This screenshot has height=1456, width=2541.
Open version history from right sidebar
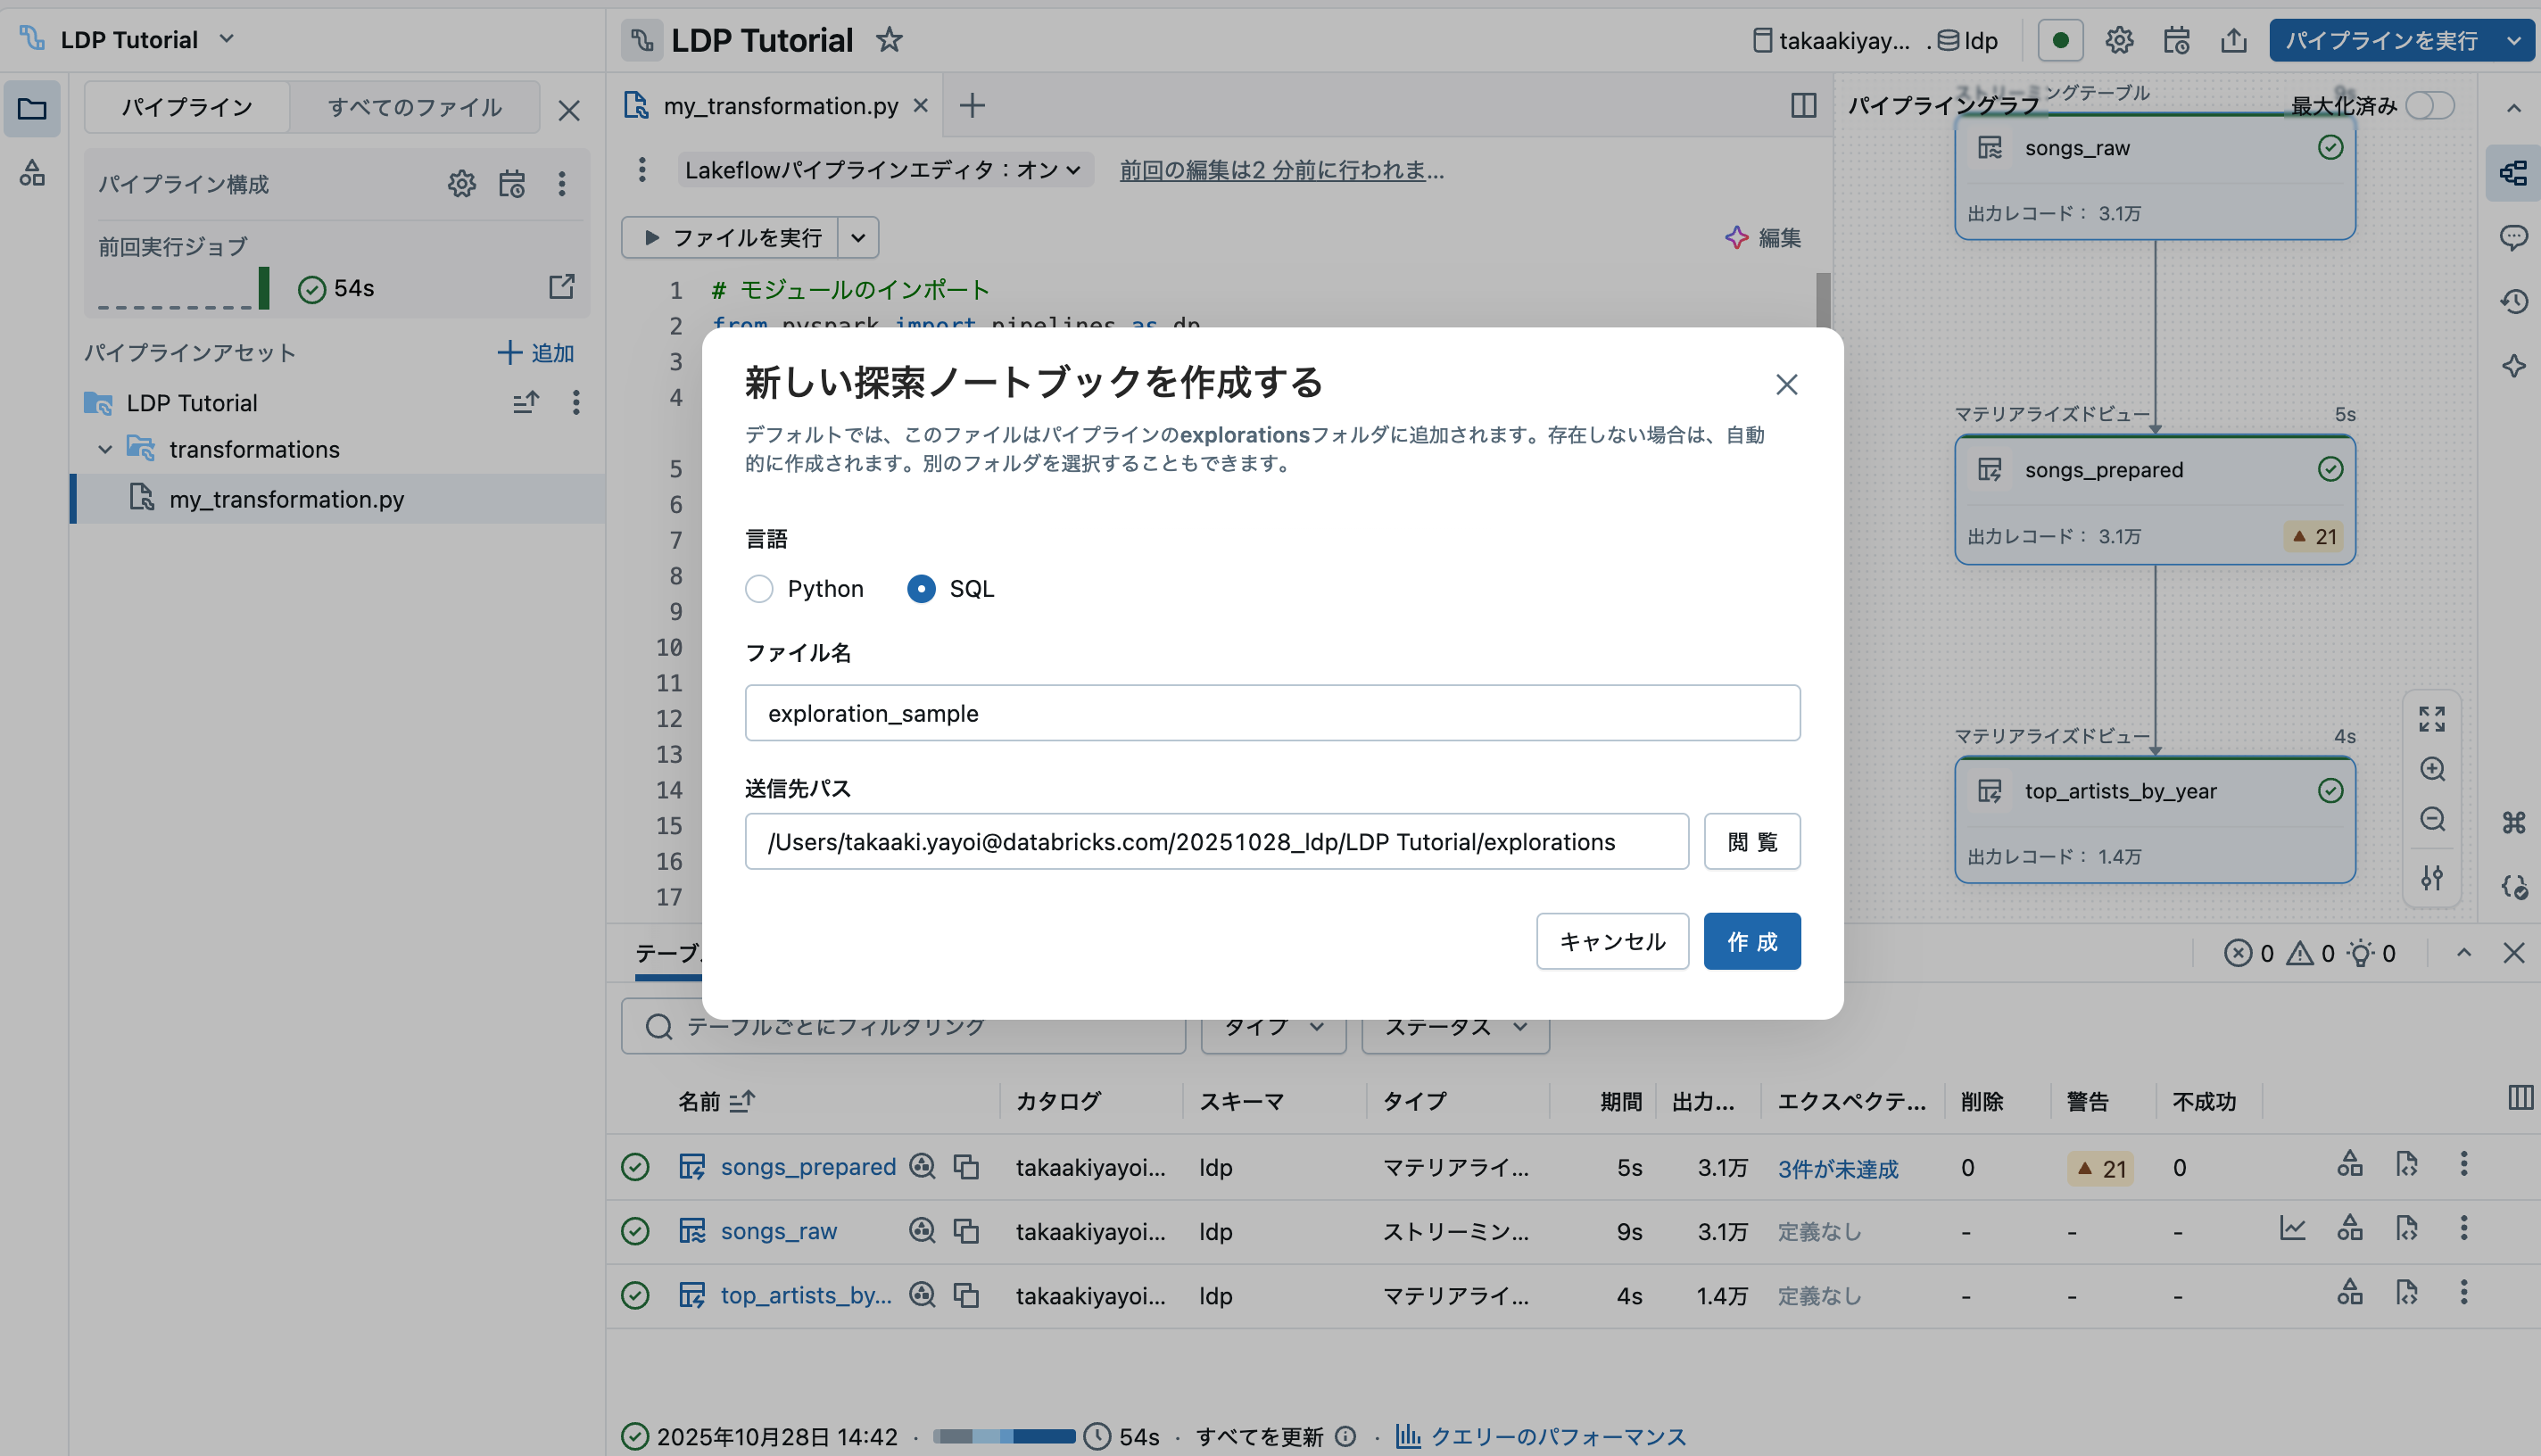click(x=2516, y=301)
